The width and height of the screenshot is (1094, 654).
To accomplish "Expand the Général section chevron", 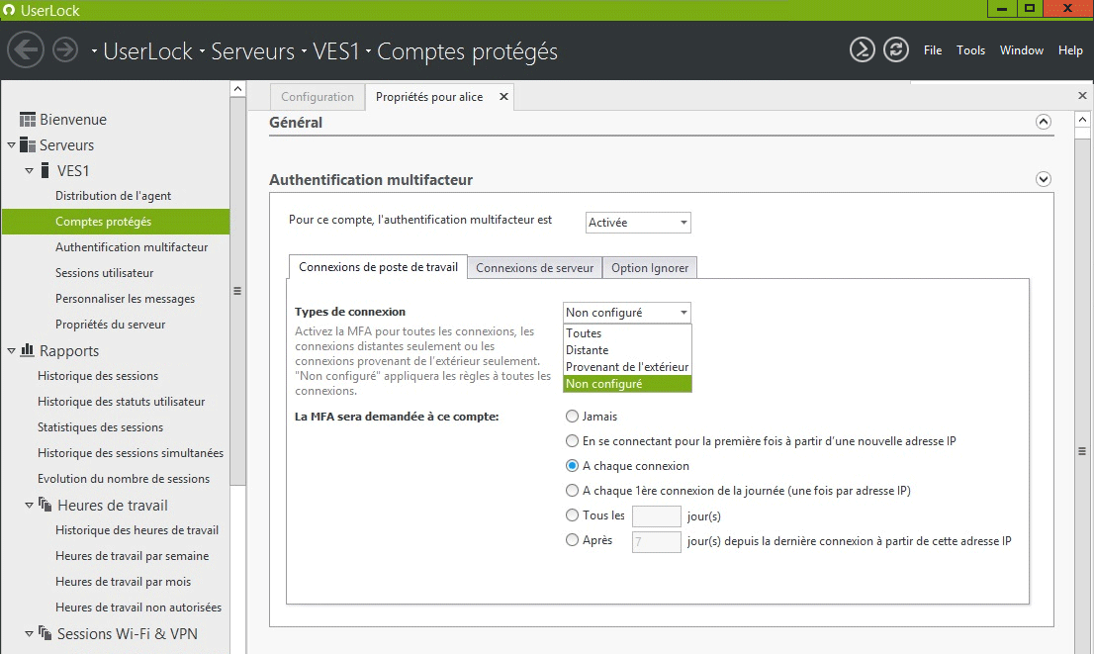I will click(1044, 122).
